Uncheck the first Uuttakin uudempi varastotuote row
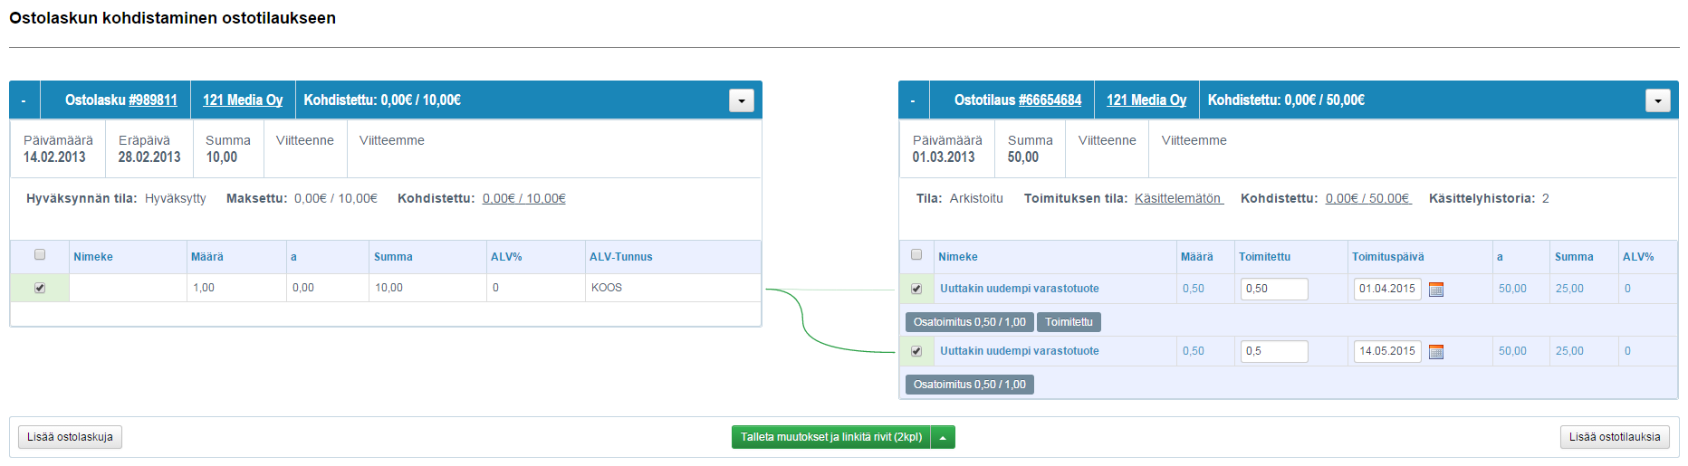Image resolution: width=1688 pixels, height=466 pixels. click(916, 289)
